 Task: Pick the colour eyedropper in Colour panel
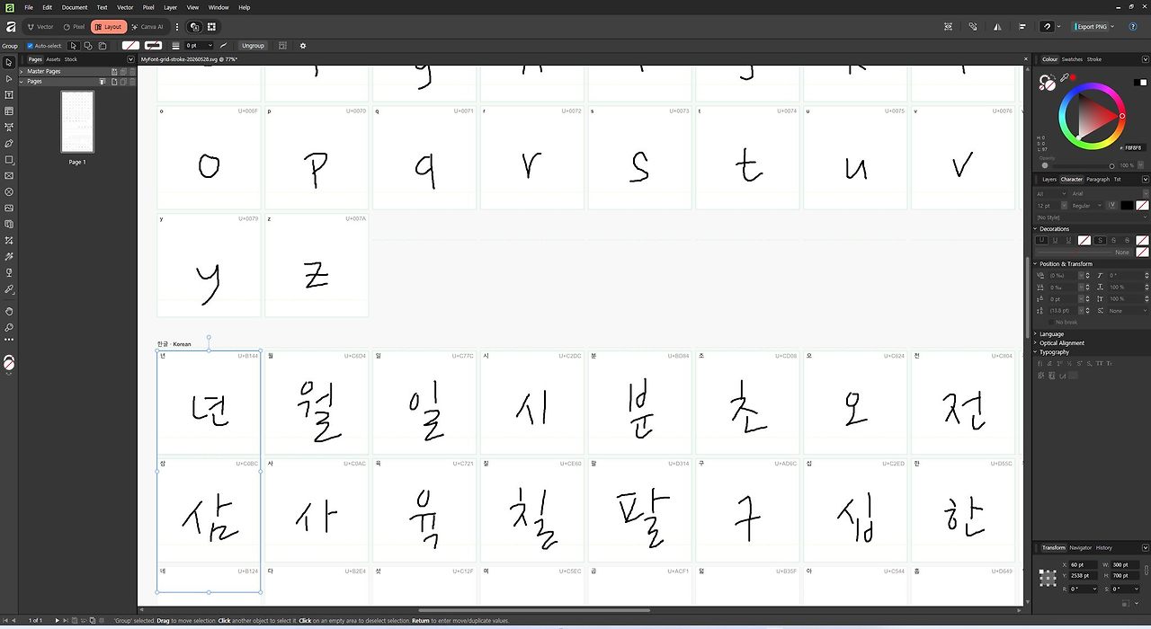(x=1064, y=79)
